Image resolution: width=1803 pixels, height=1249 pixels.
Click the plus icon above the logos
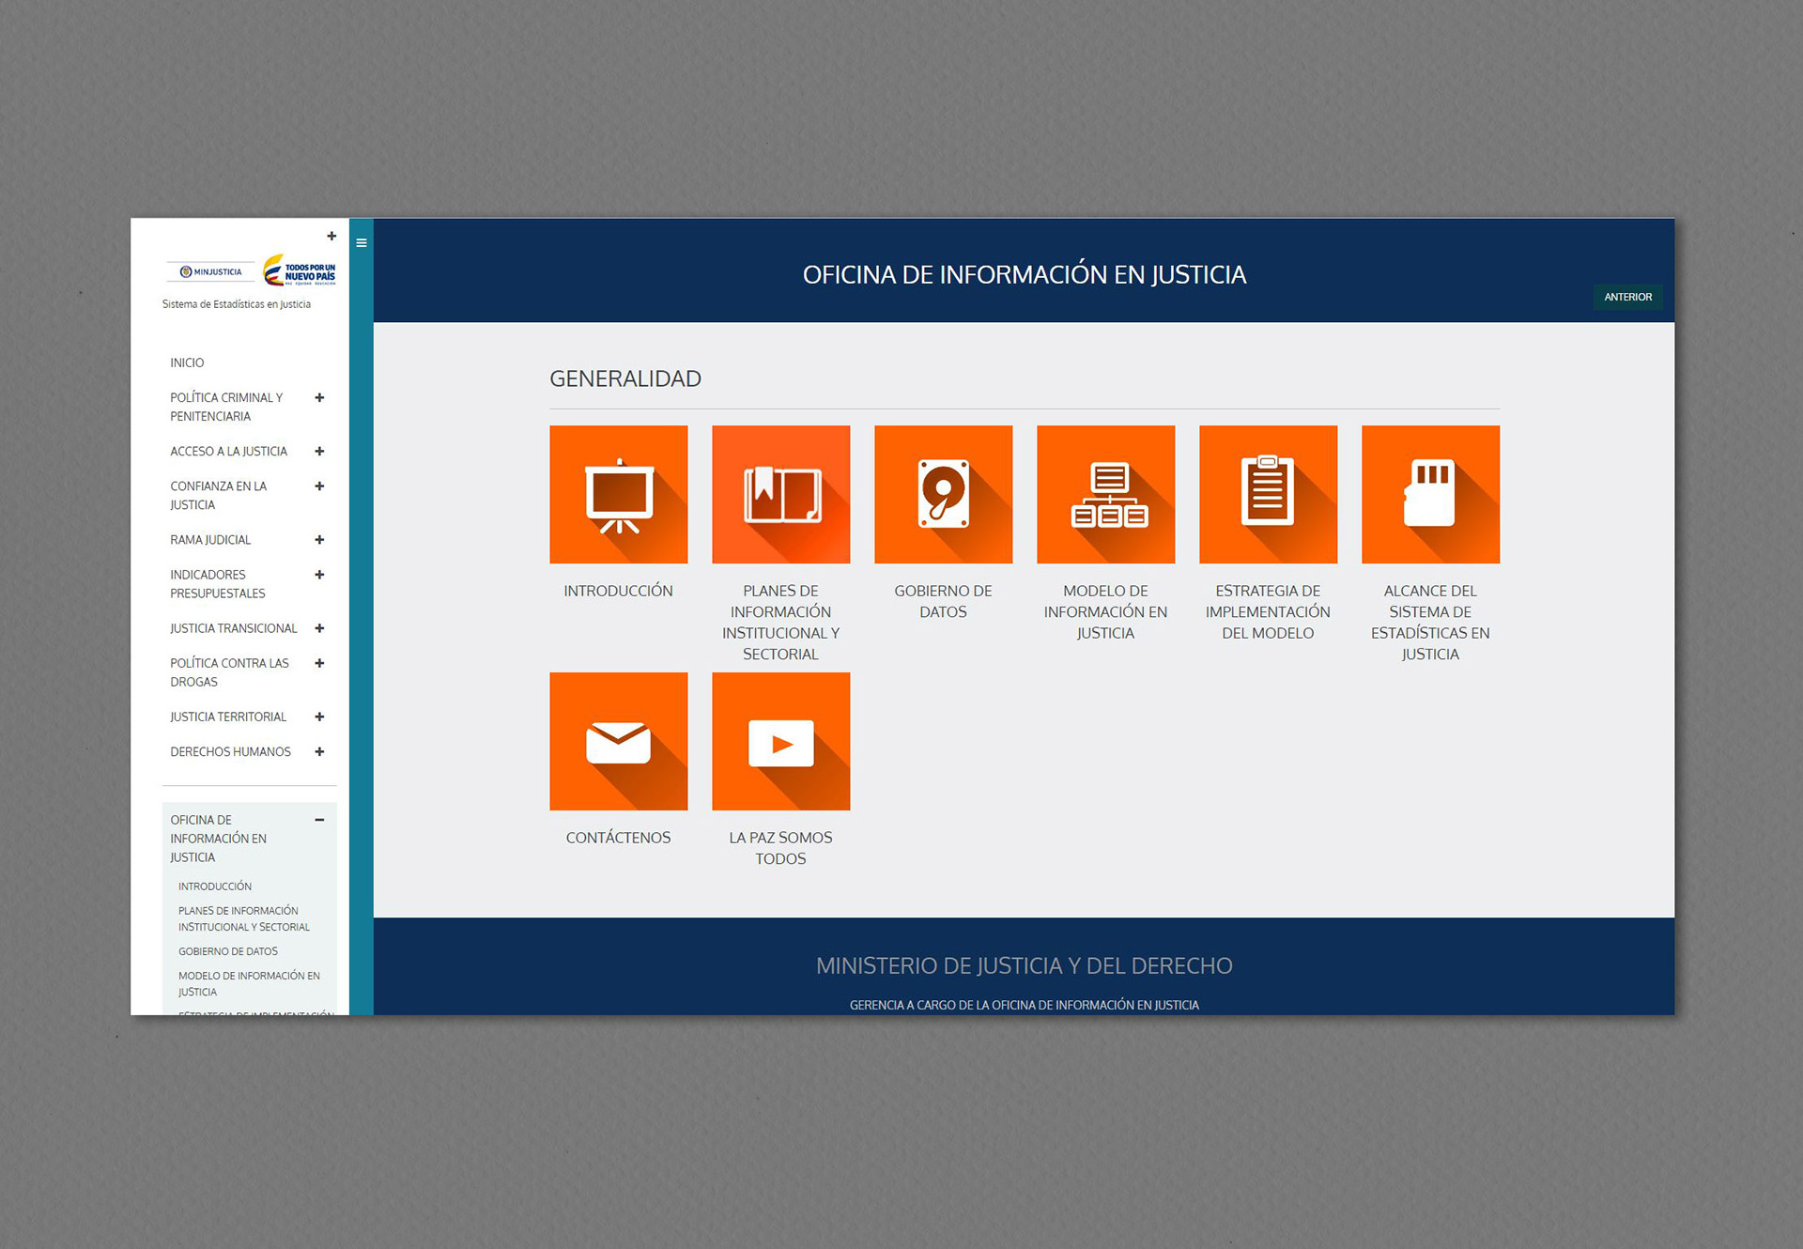pos(331,237)
